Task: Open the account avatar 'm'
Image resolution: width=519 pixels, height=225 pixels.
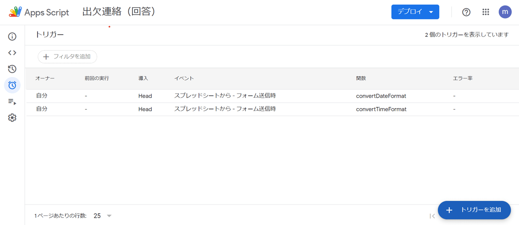Action: 505,12
